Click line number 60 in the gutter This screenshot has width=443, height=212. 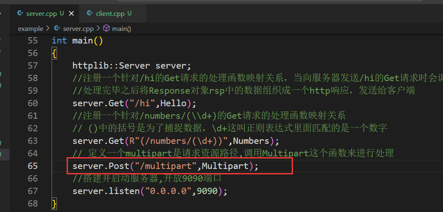pyautogui.click(x=33, y=103)
